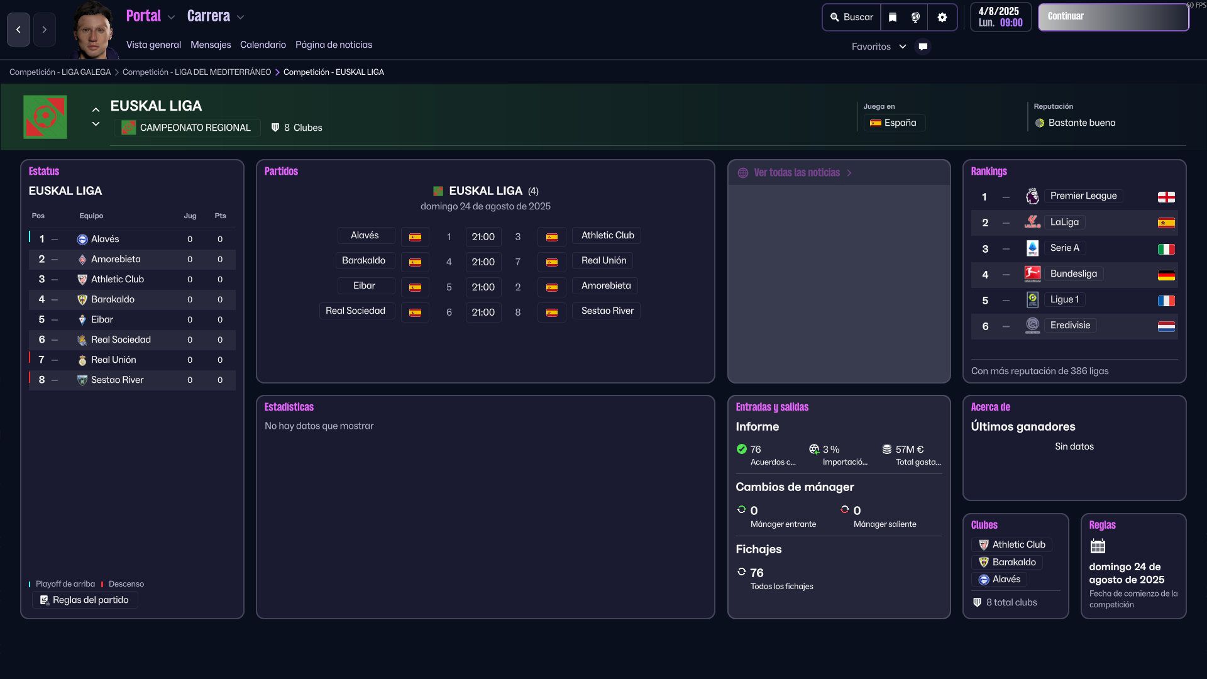
Task: Open settings gear icon
Action: coord(942,18)
